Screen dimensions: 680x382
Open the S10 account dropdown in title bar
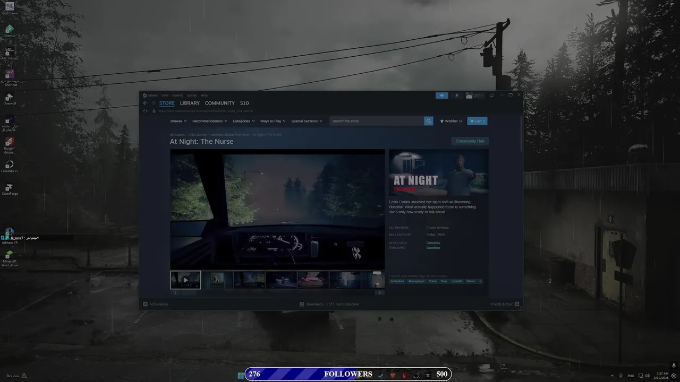[475, 95]
